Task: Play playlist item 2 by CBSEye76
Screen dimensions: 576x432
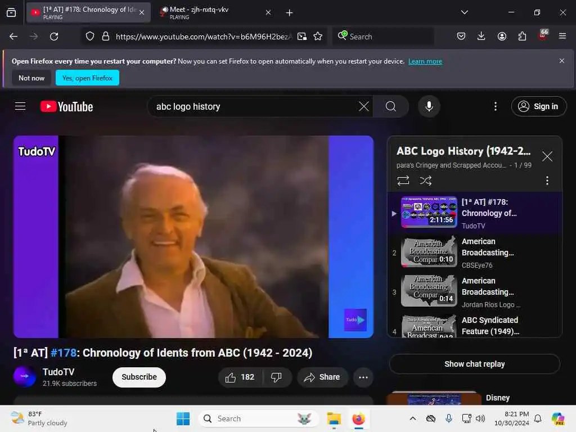Action: [475, 253]
